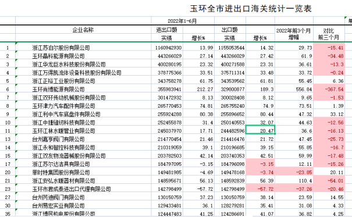Select 浙江双环传动机械股份有限公司 cell
This screenshot has height=217, width=352.
coord(69,98)
